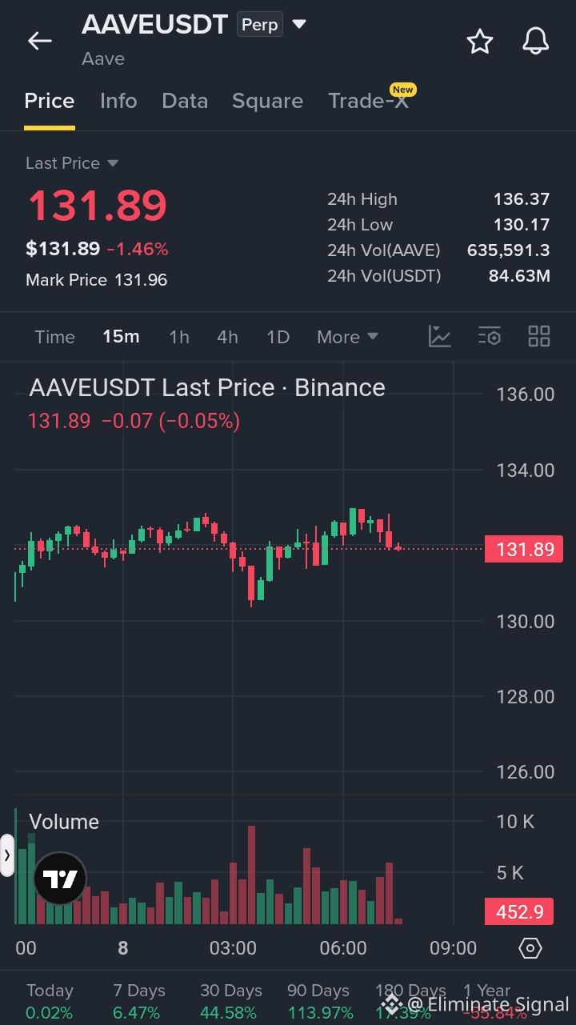Add AAVEUSDT to favorites with star
The height and width of the screenshot is (1025, 576).
coord(480,41)
